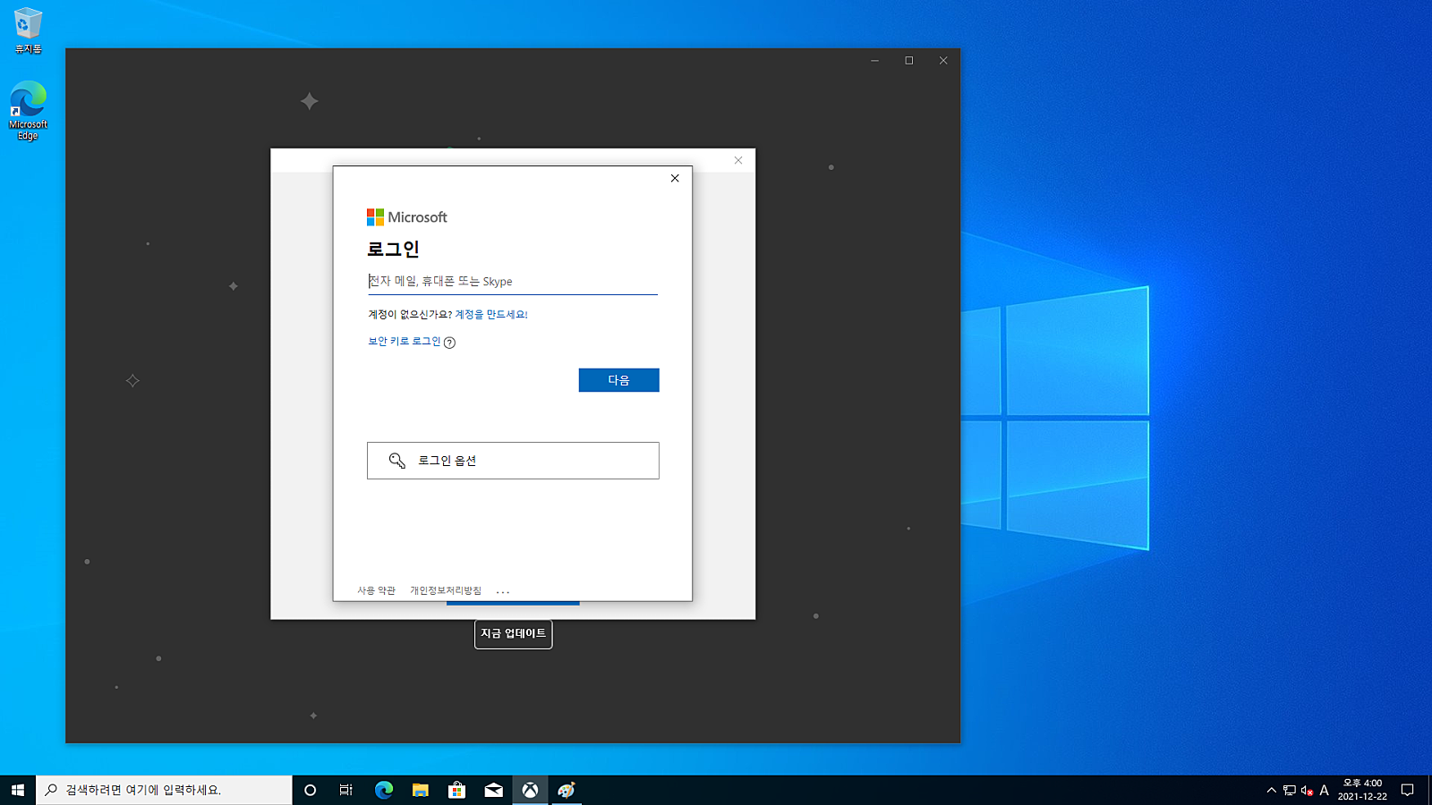Switch the IME input mode indicator 'A'
Image resolution: width=1432 pixels, height=805 pixels.
(1325, 790)
